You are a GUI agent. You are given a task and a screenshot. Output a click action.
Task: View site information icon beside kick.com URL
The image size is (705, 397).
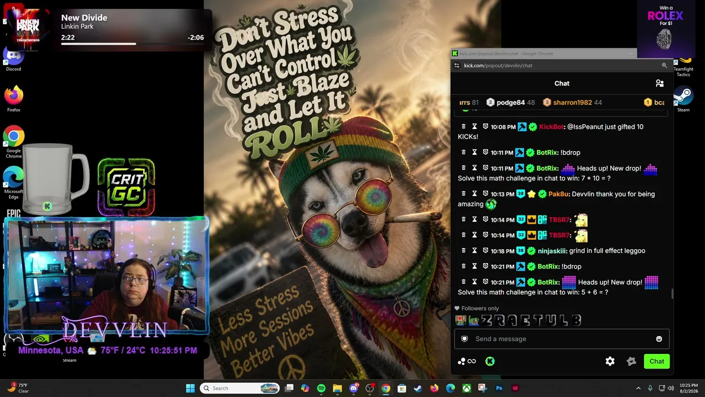pos(457,66)
